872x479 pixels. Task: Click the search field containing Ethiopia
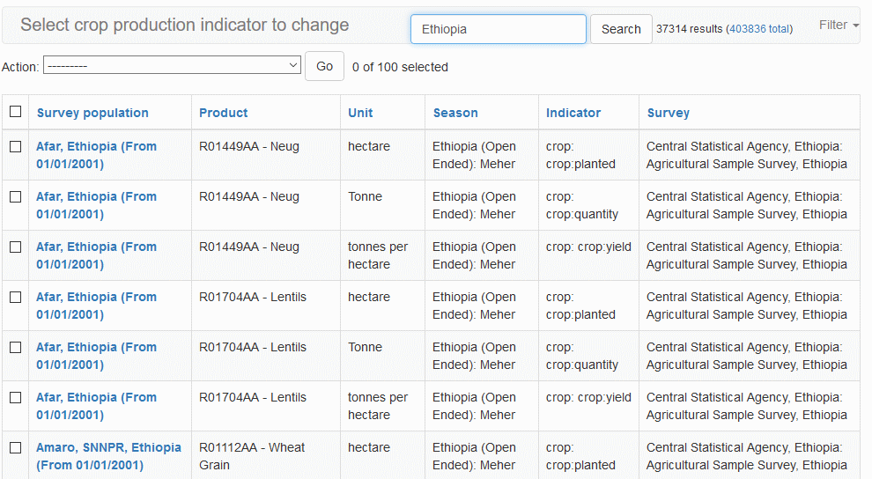(x=498, y=29)
